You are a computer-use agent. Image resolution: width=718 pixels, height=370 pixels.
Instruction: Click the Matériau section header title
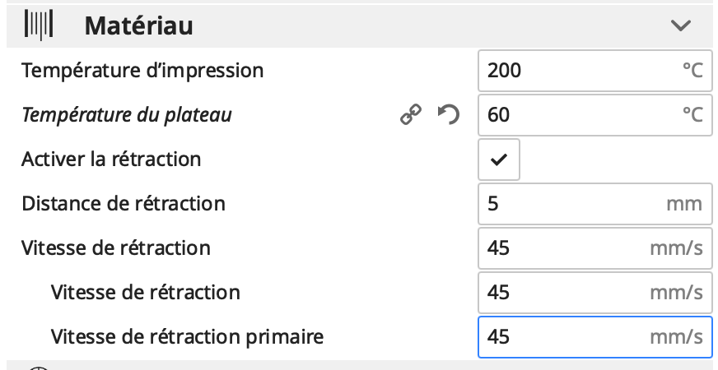138,25
